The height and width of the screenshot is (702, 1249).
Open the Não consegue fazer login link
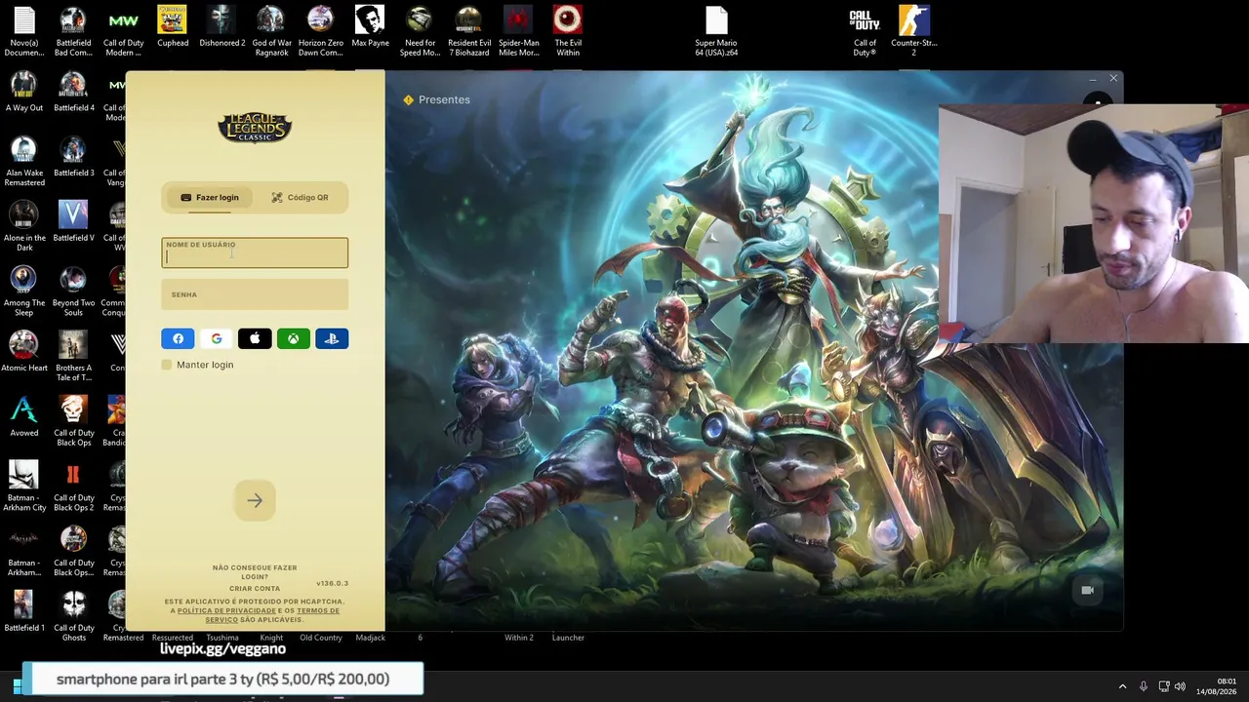click(x=255, y=572)
